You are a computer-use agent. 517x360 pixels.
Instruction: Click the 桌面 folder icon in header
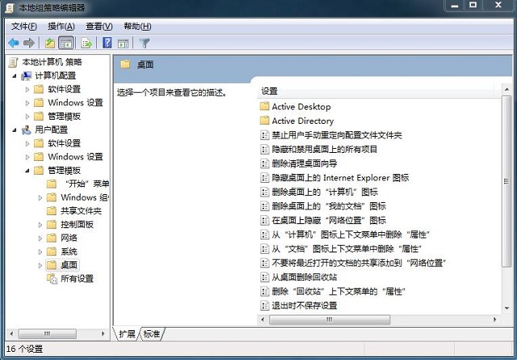[125, 64]
